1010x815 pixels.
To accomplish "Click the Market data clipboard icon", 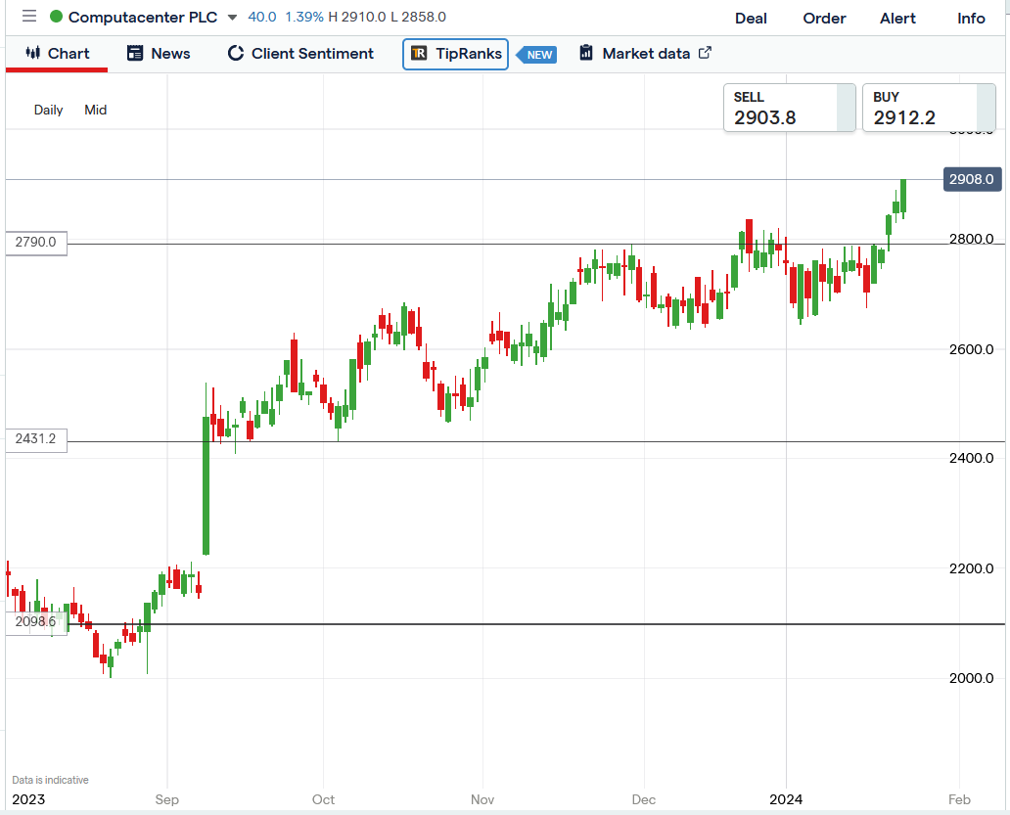I will pos(585,53).
